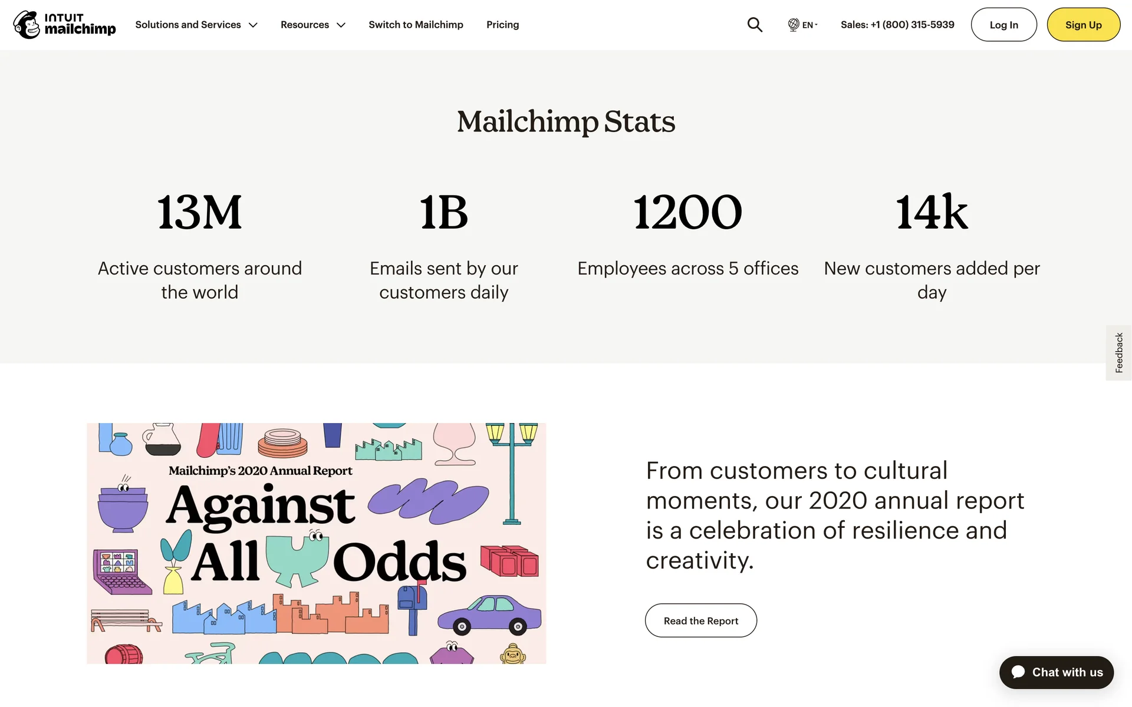The height and width of the screenshot is (707, 1132).
Task: Click the Solutions and Services chevron arrow
Action: tap(254, 25)
